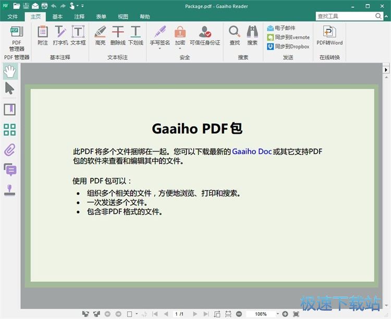Viewport: 391px width, 319px height.
Task: Click the Gaaiho Doc hyperlink
Action: 252,152
